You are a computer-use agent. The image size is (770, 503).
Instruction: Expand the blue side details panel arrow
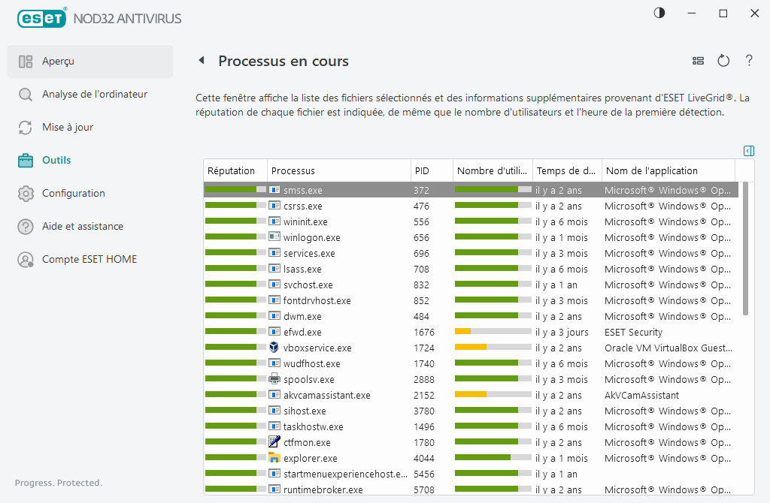(x=748, y=151)
